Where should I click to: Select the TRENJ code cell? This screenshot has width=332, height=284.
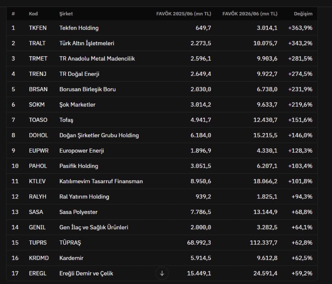(38, 74)
